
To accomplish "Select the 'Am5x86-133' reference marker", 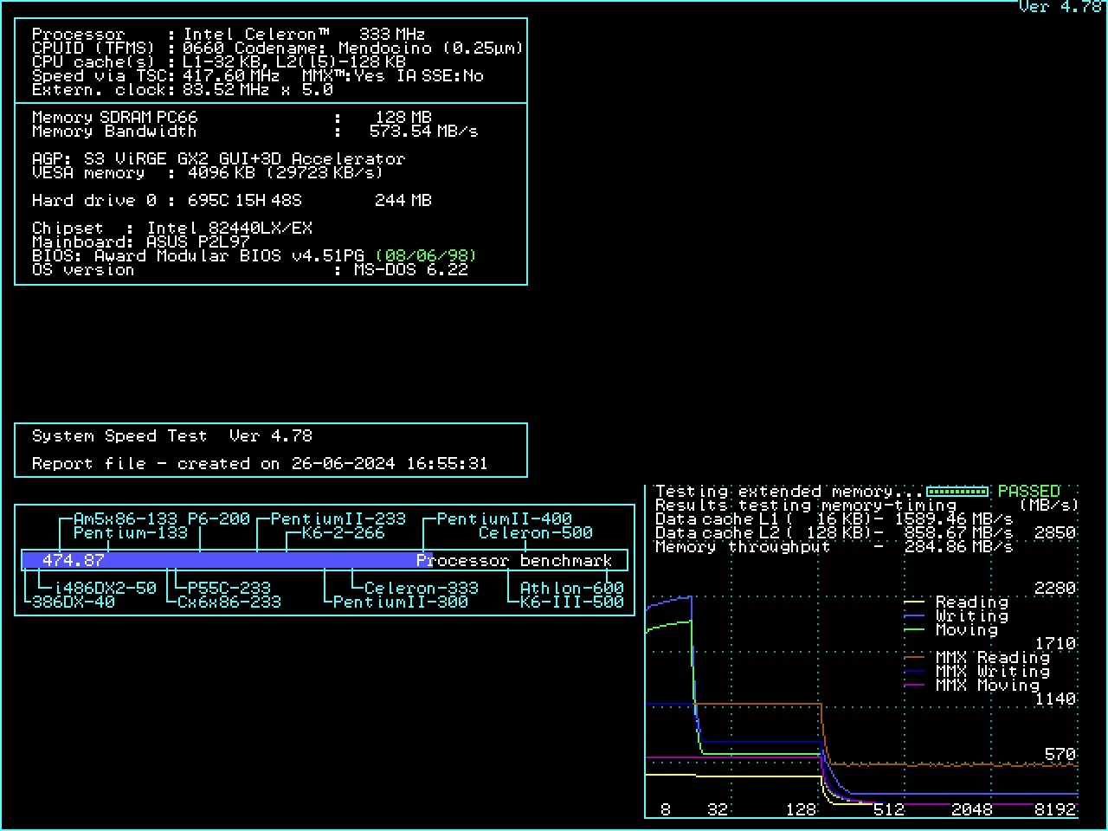I will tap(126, 519).
